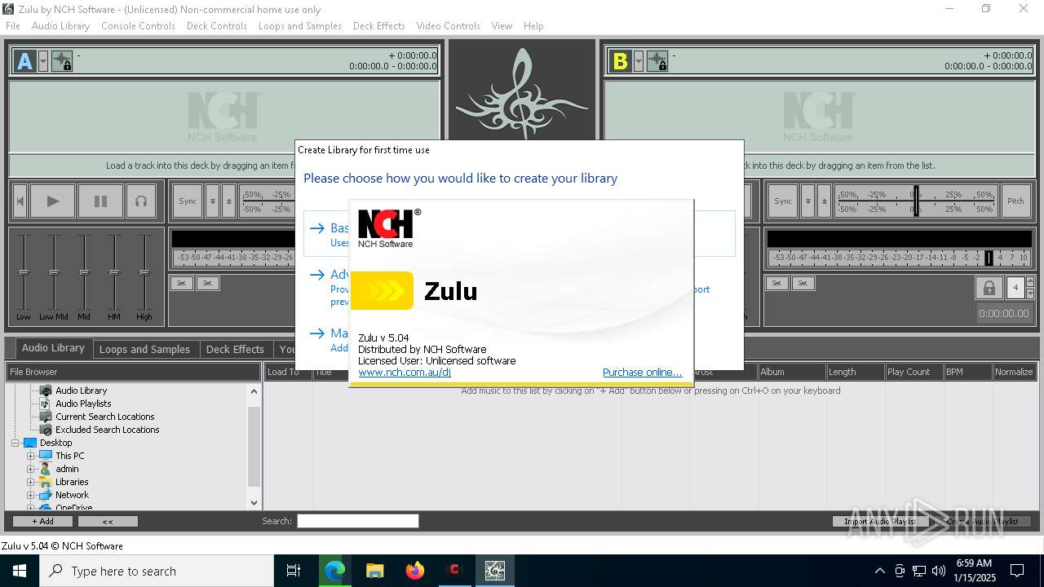This screenshot has height=587, width=1044.
Task: Expand the This PC tree node
Action: [31, 456]
